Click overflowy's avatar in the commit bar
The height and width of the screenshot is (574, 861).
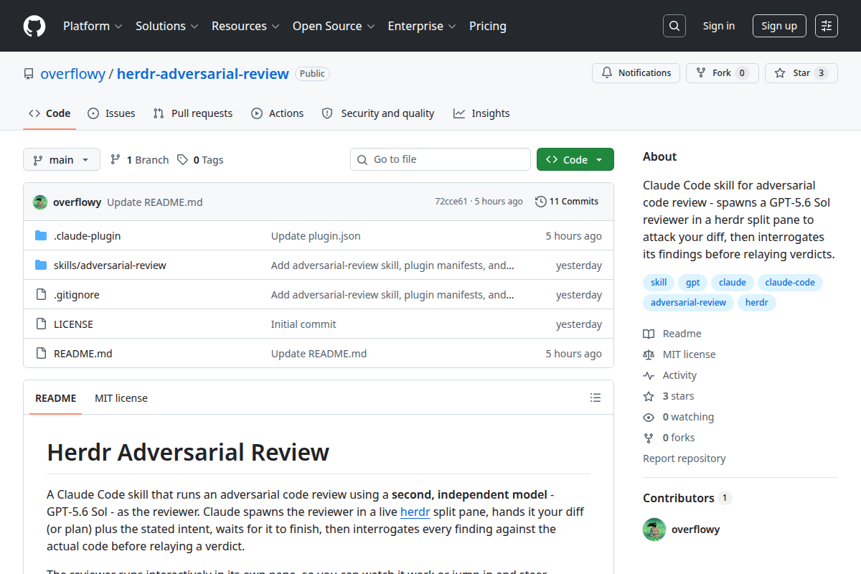click(40, 202)
